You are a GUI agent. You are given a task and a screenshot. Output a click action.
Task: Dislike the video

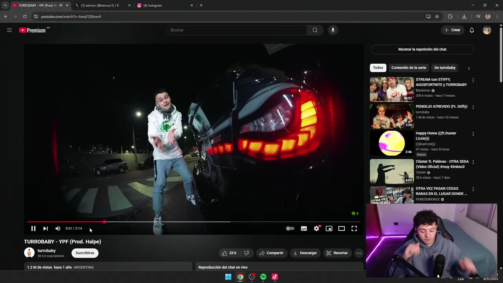tap(247, 253)
